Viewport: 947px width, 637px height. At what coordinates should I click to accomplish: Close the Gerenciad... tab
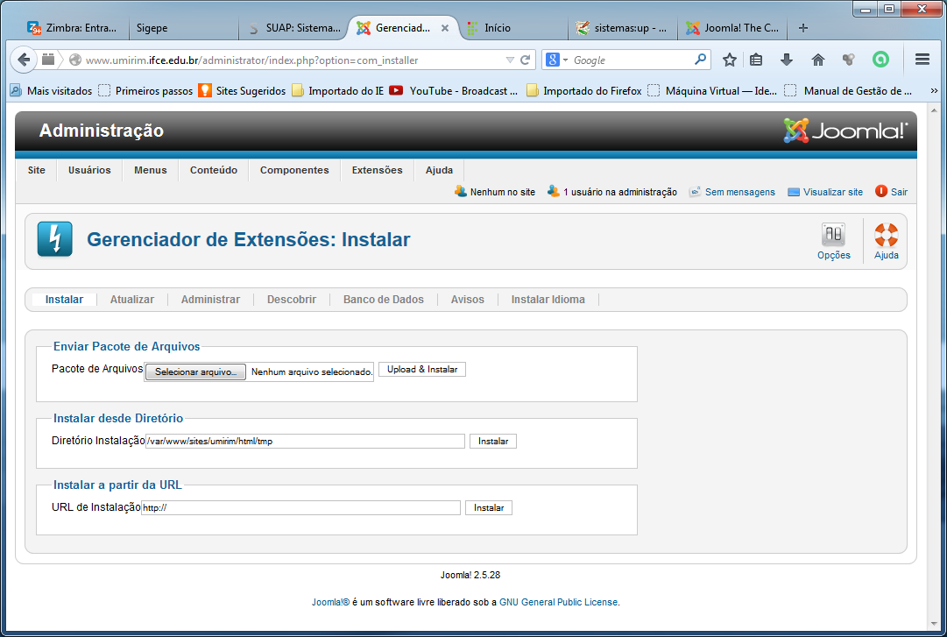(444, 28)
